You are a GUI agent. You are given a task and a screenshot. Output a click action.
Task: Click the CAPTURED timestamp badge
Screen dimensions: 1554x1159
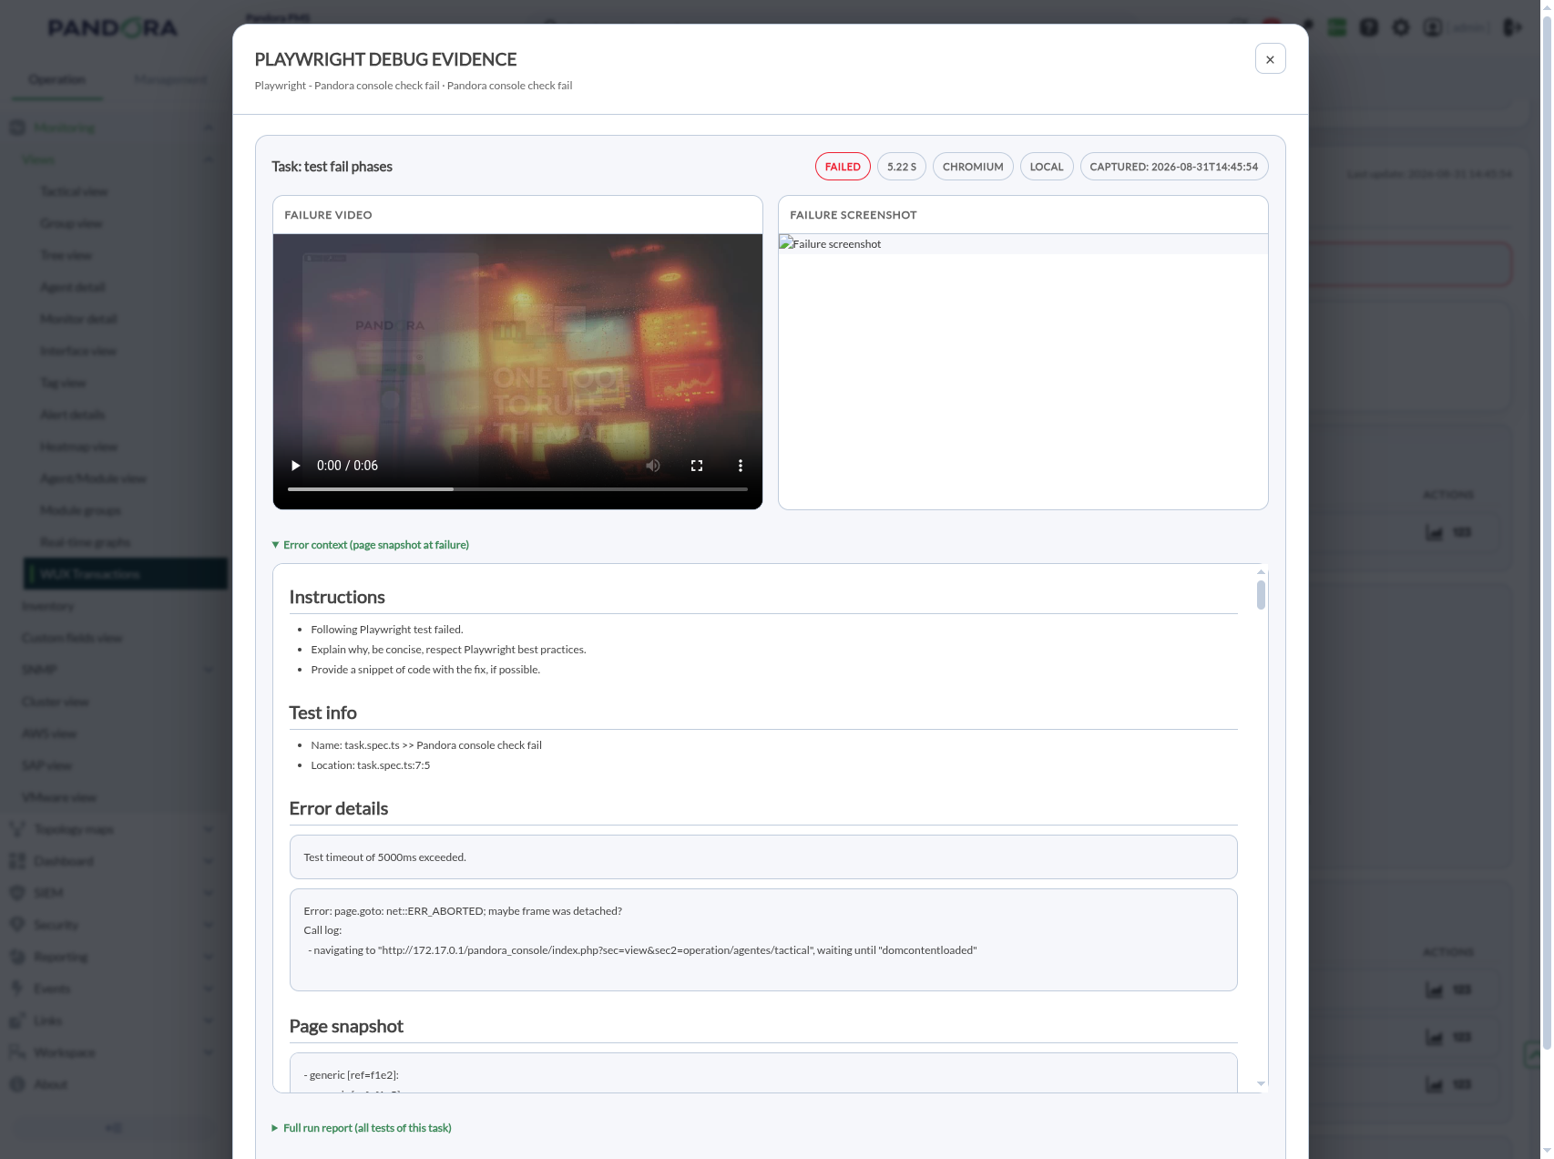point(1174,167)
